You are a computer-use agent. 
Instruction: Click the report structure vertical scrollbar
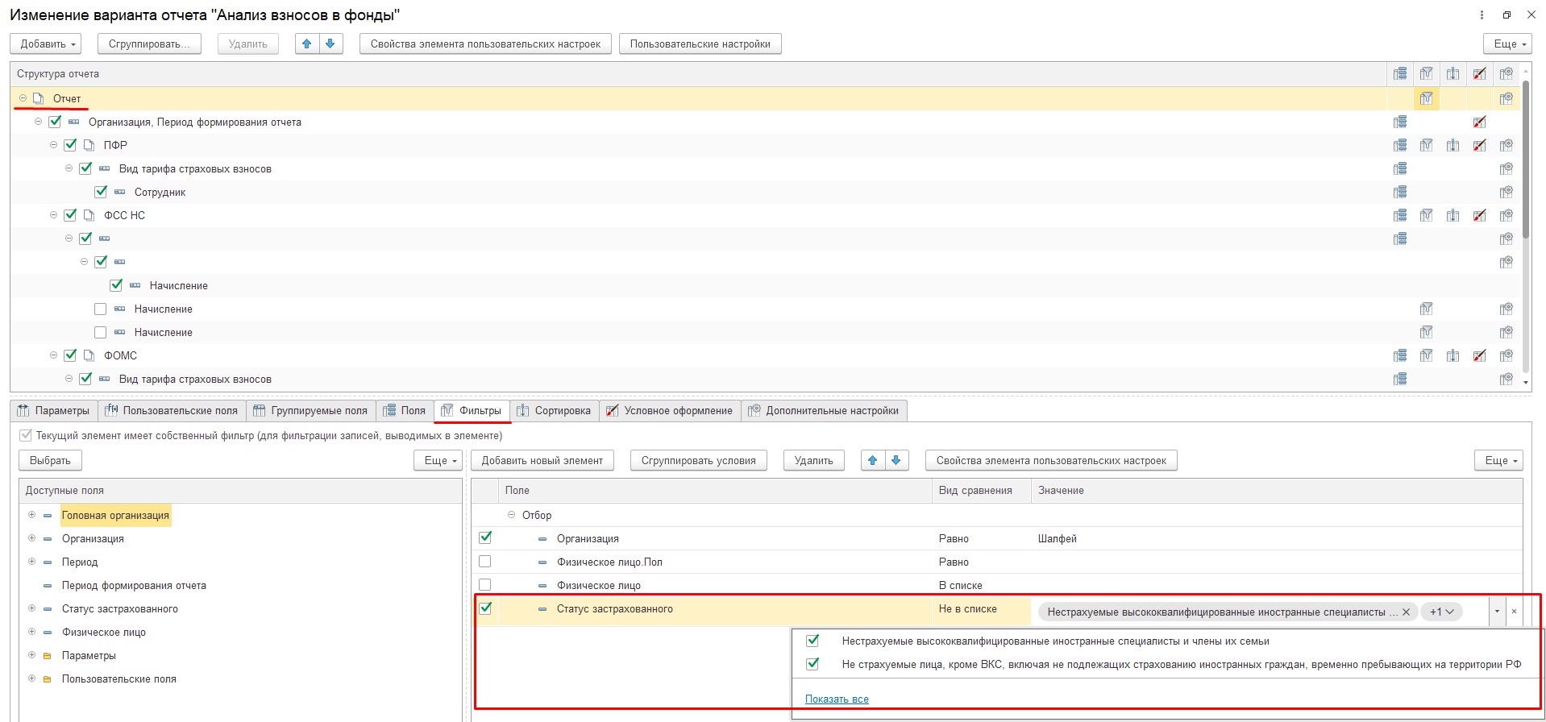tap(1525, 161)
